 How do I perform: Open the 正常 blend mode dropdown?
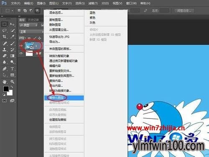31,32
